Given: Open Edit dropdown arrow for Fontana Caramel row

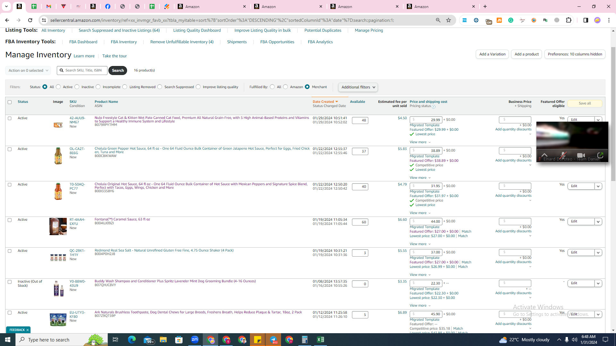Looking at the screenshot, I should [598, 221].
